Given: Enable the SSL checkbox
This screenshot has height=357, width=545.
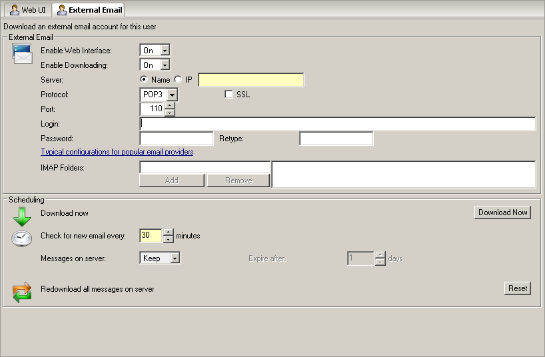Looking at the screenshot, I should tap(229, 95).
